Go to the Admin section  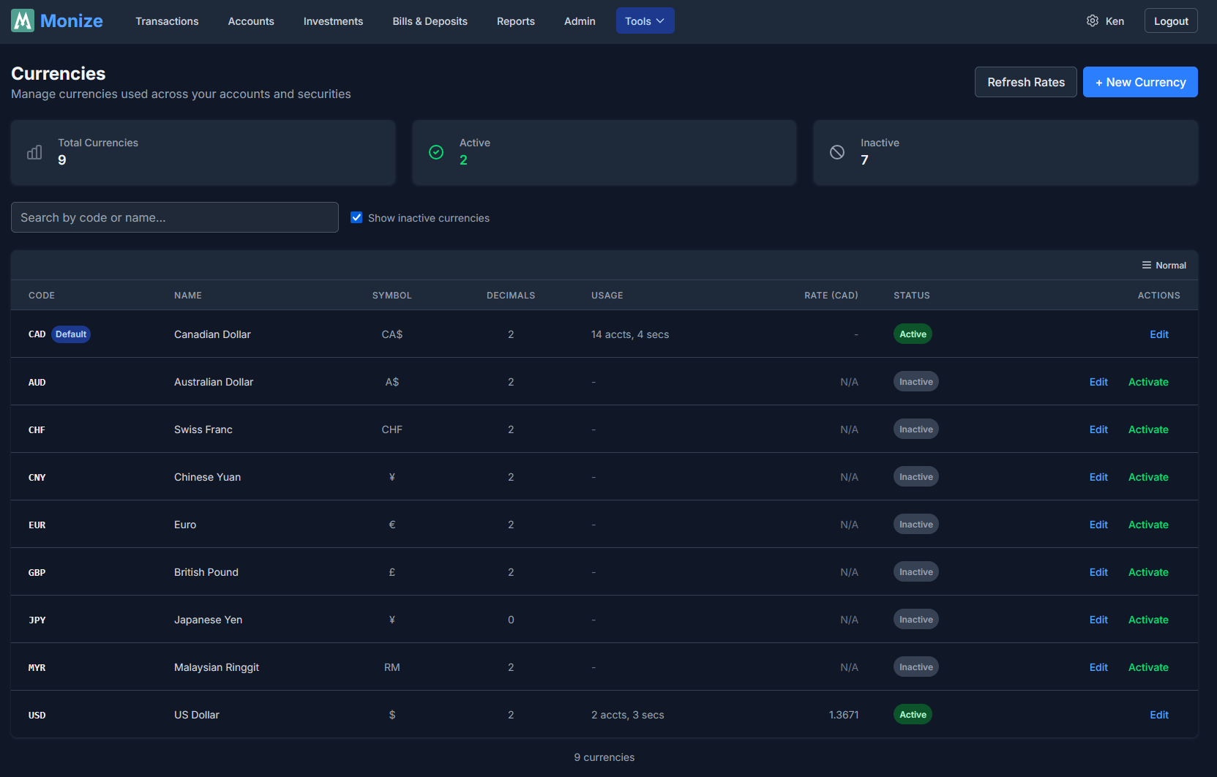[x=580, y=21]
